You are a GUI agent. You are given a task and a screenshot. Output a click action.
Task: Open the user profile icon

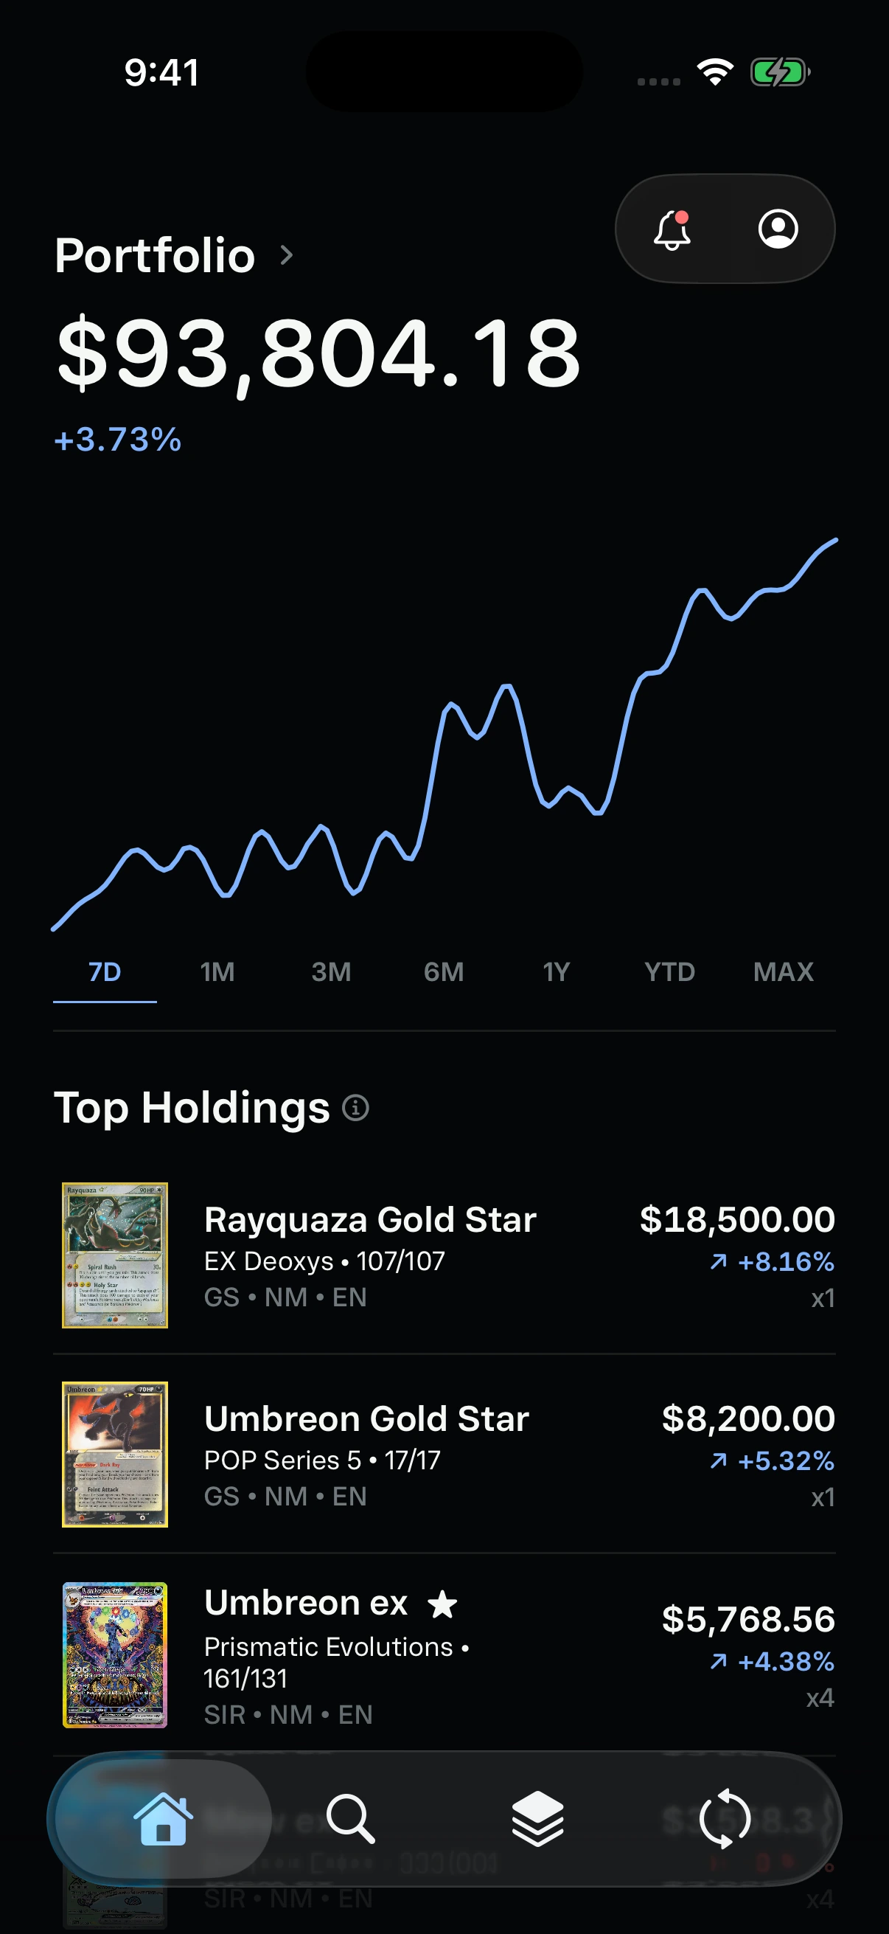click(x=778, y=229)
